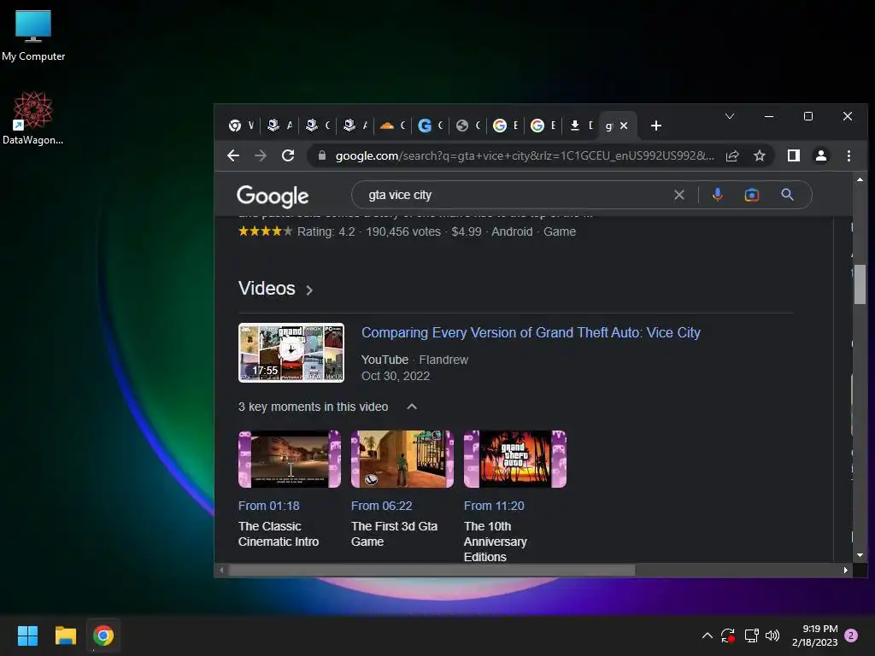Open the 'From 11:20' key moment link

point(494,506)
